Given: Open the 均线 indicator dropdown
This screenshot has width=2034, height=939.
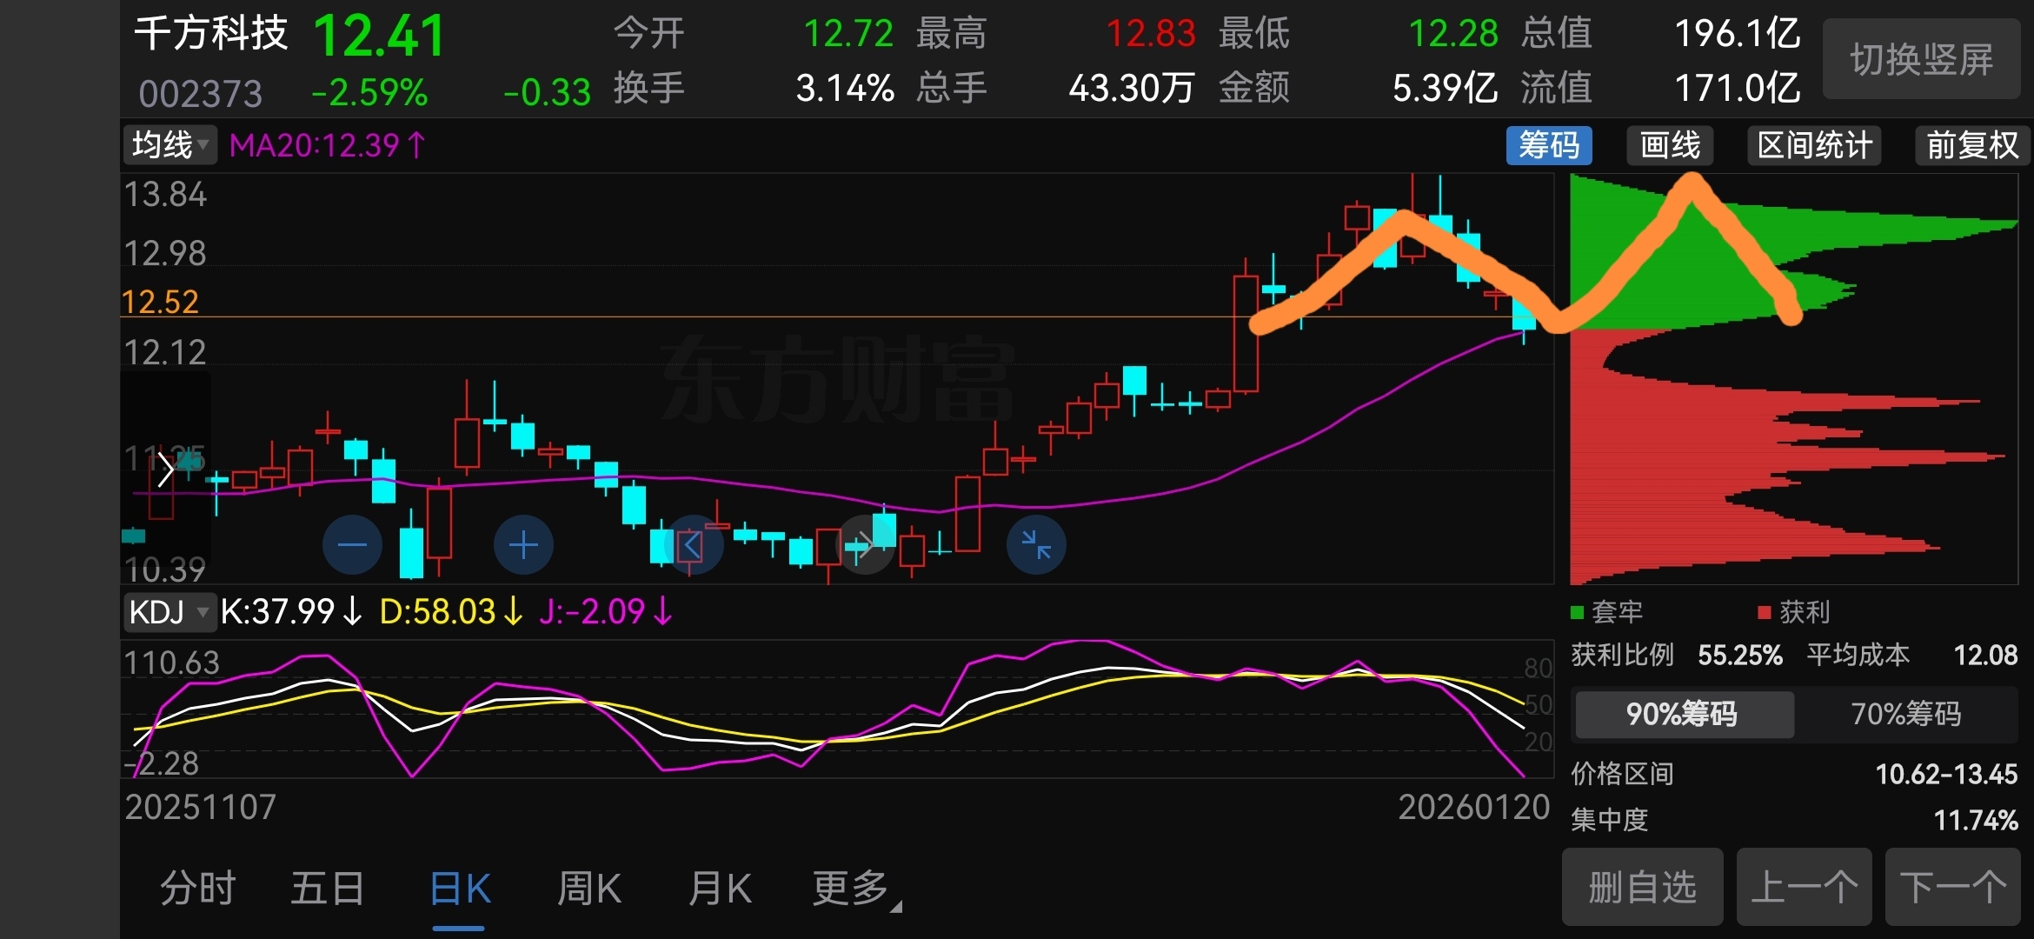Looking at the screenshot, I should coord(169,145).
